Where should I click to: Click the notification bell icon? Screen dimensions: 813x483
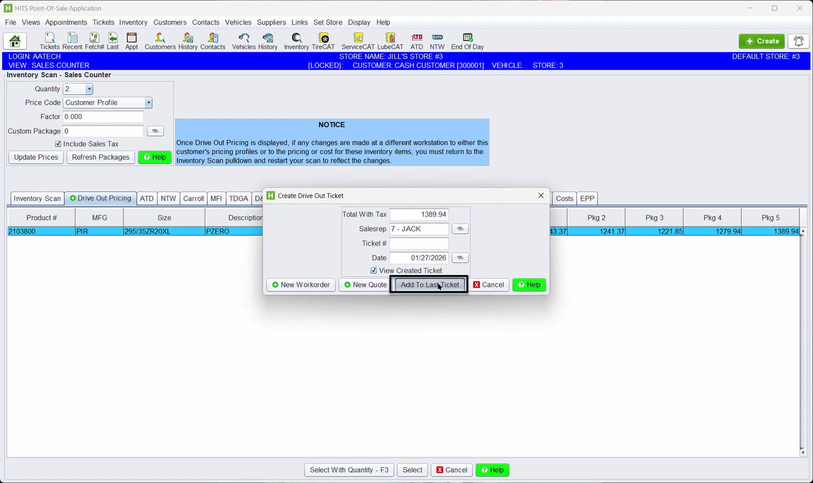pyautogui.click(x=798, y=41)
